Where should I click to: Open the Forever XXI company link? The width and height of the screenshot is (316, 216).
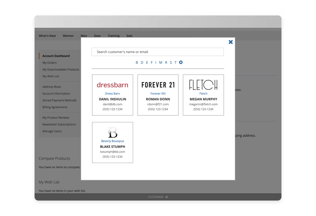(158, 93)
